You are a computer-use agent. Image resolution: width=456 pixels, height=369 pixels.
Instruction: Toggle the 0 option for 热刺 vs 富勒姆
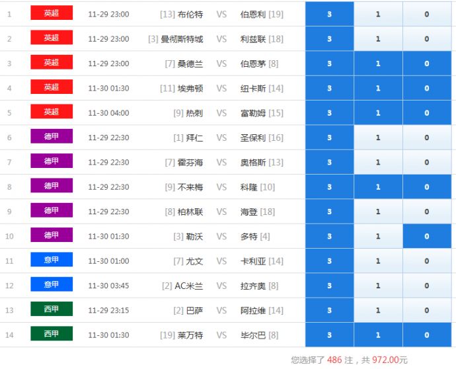pyautogui.click(x=427, y=113)
